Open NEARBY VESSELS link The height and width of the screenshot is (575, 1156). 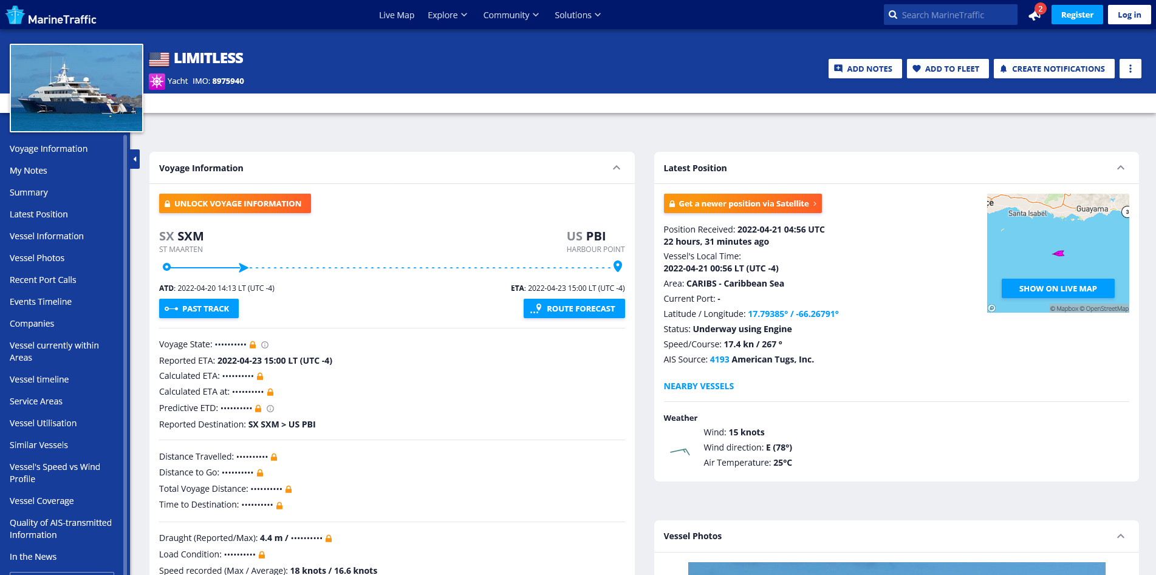(699, 386)
